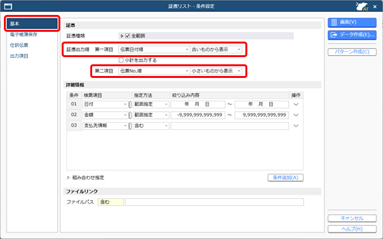Image resolution: width=383 pixels, height=239 pixels.
Task: Toggle the 全範囲 checkbox
Action: (127, 36)
